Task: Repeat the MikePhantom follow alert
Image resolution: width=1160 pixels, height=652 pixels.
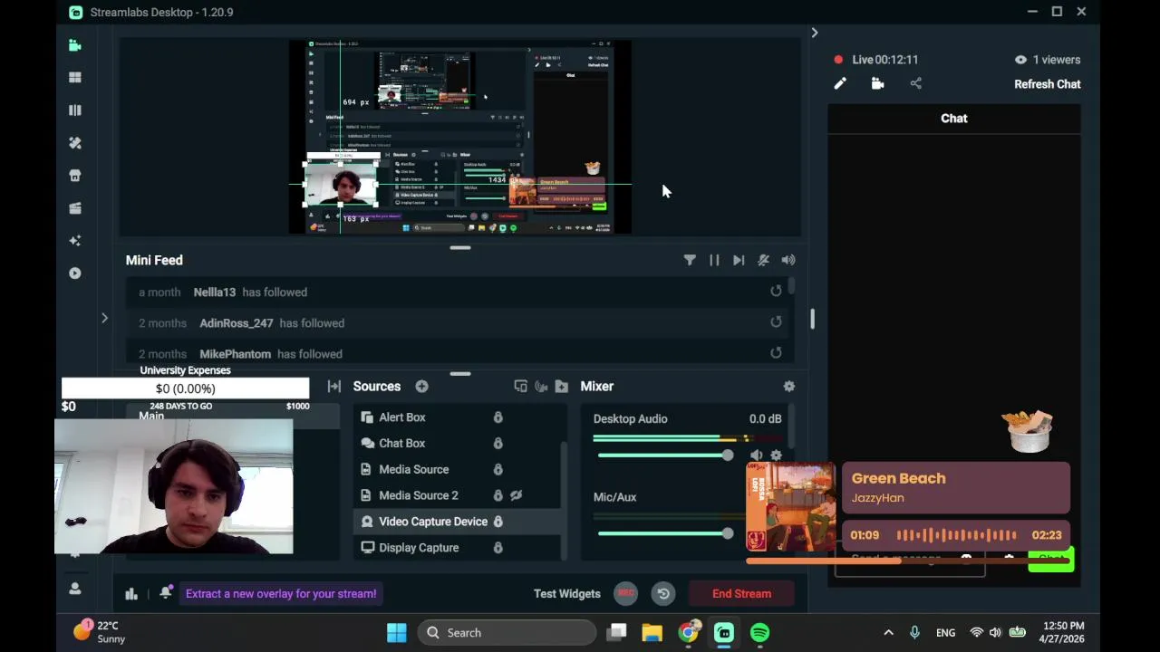Action: pyautogui.click(x=776, y=353)
